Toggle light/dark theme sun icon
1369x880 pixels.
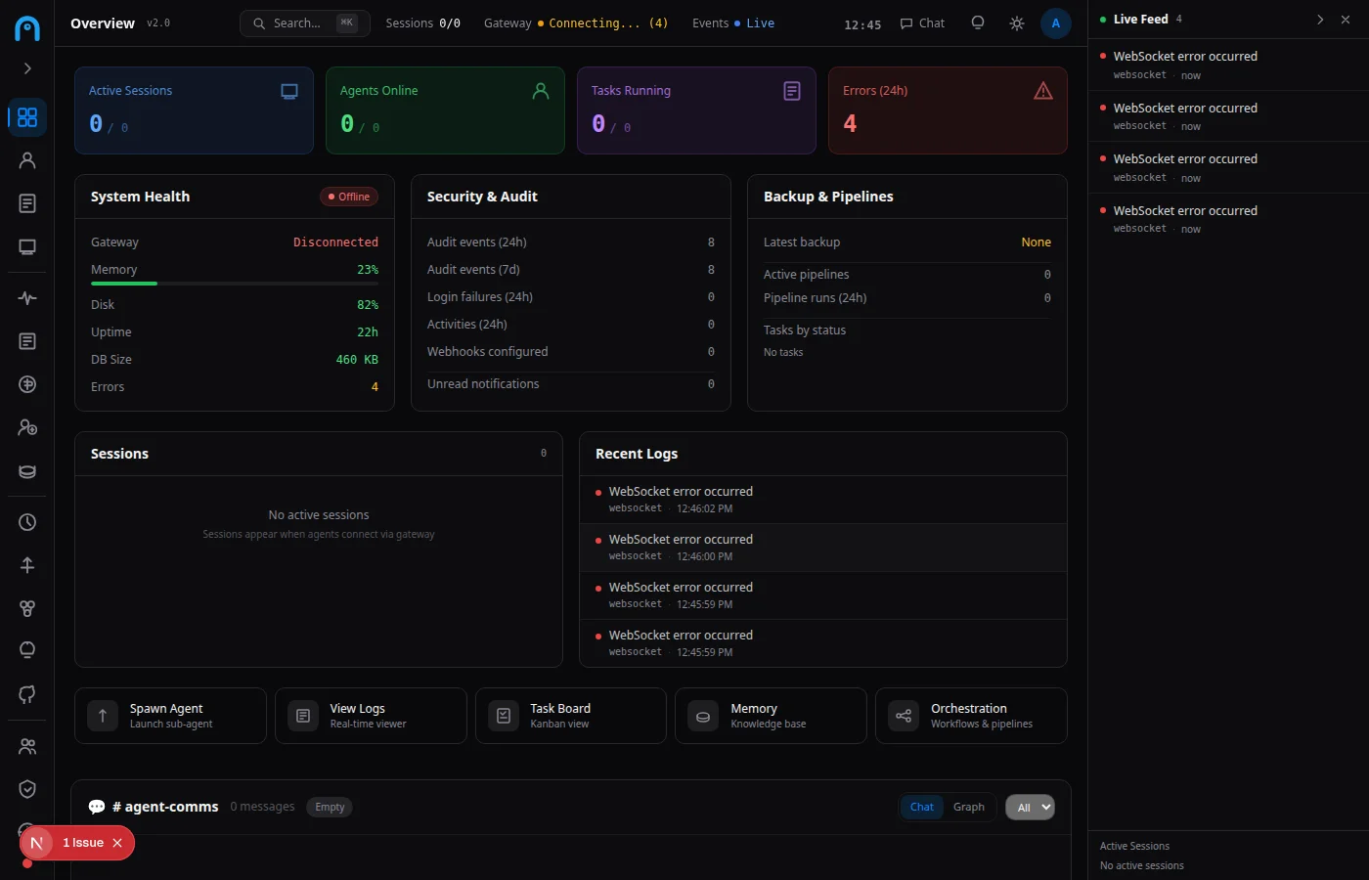(1017, 23)
